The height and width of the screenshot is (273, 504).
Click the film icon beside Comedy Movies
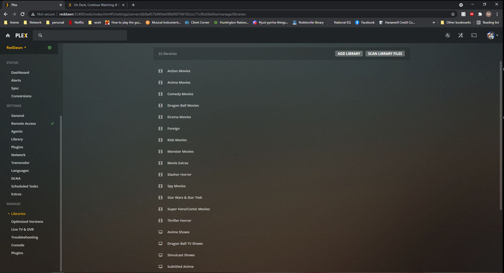tap(161, 94)
